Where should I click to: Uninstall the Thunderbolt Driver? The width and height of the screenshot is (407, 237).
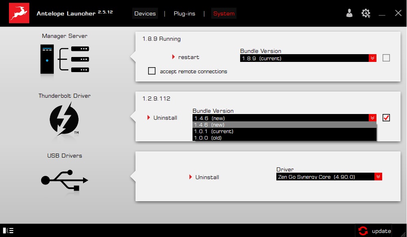[x=165, y=118]
